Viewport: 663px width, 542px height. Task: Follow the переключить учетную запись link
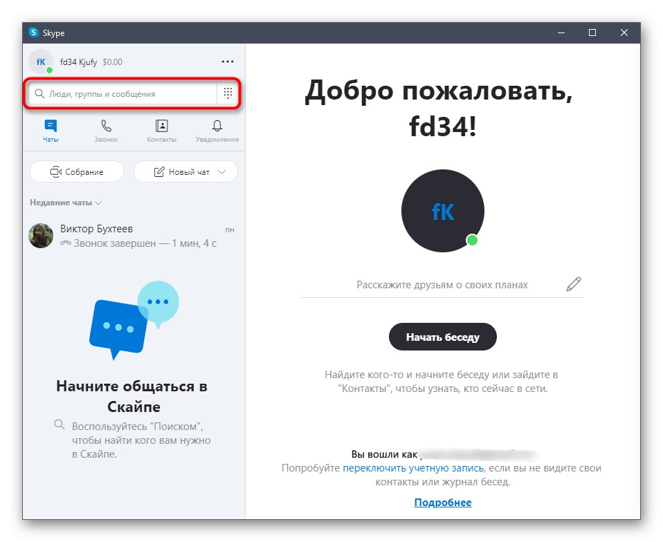412,467
